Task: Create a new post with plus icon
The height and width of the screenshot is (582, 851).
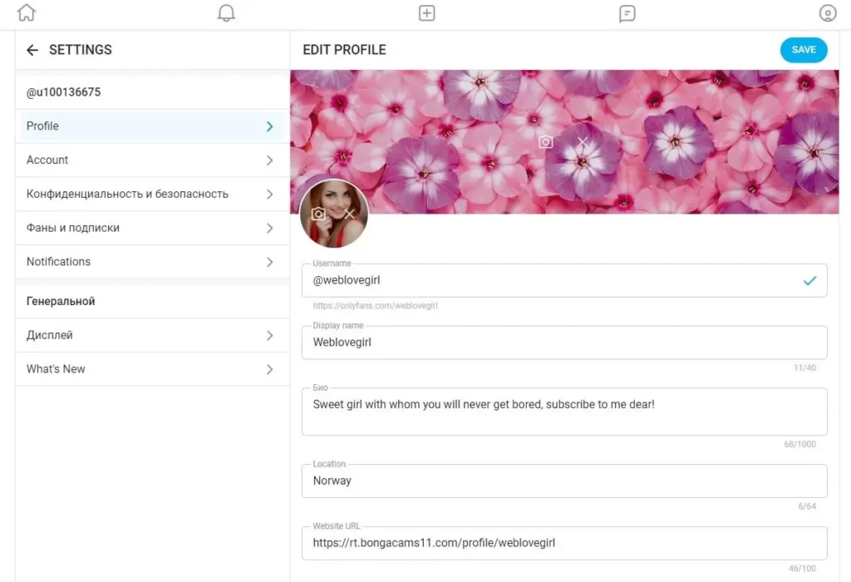Action: click(x=427, y=13)
